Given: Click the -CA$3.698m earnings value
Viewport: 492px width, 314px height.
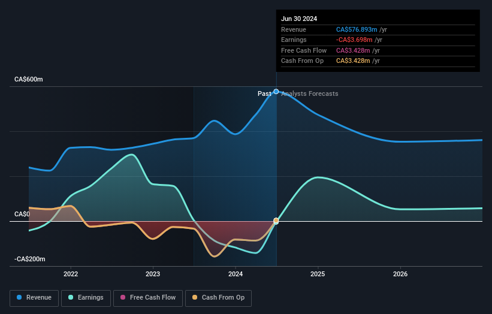Looking at the screenshot, I should pyautogui.click(x=354, y=40).
